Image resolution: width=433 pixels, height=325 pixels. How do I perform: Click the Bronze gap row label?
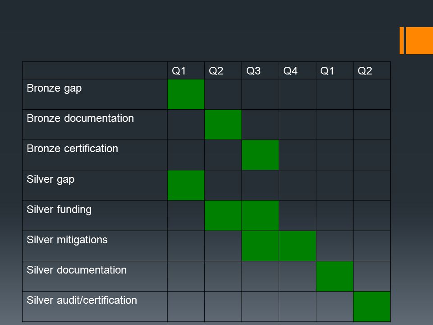pyautogui.click(x=54, y=88)
